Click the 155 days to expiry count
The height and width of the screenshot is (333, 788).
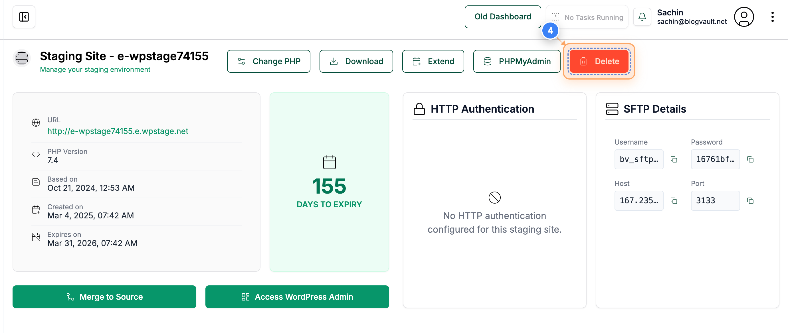329,186
